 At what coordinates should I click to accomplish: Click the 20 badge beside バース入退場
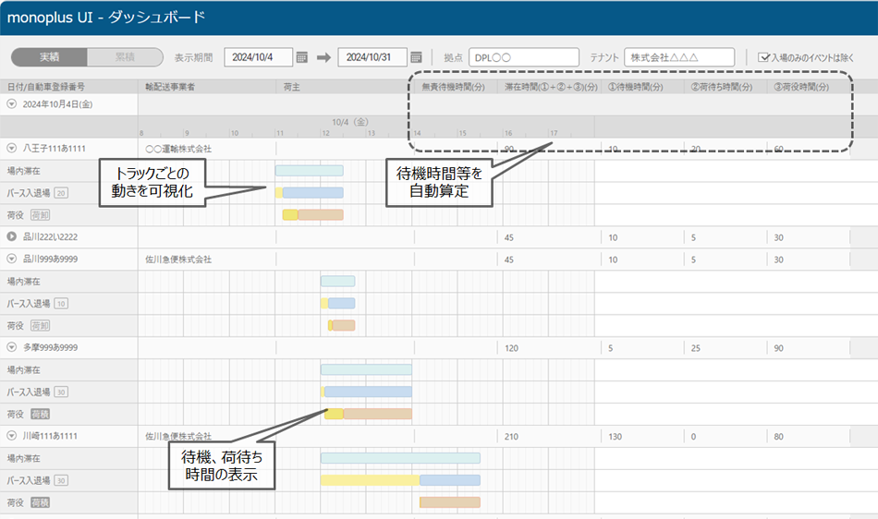pos(61,193)
